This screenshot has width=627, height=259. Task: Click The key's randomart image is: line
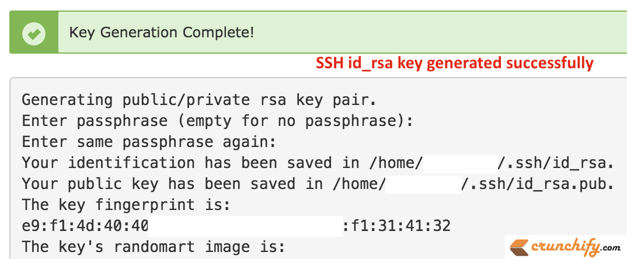point(154,247)
